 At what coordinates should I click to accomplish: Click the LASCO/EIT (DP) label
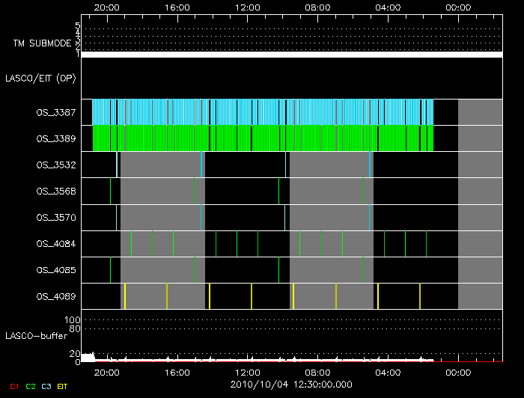[x=42, y=78]
